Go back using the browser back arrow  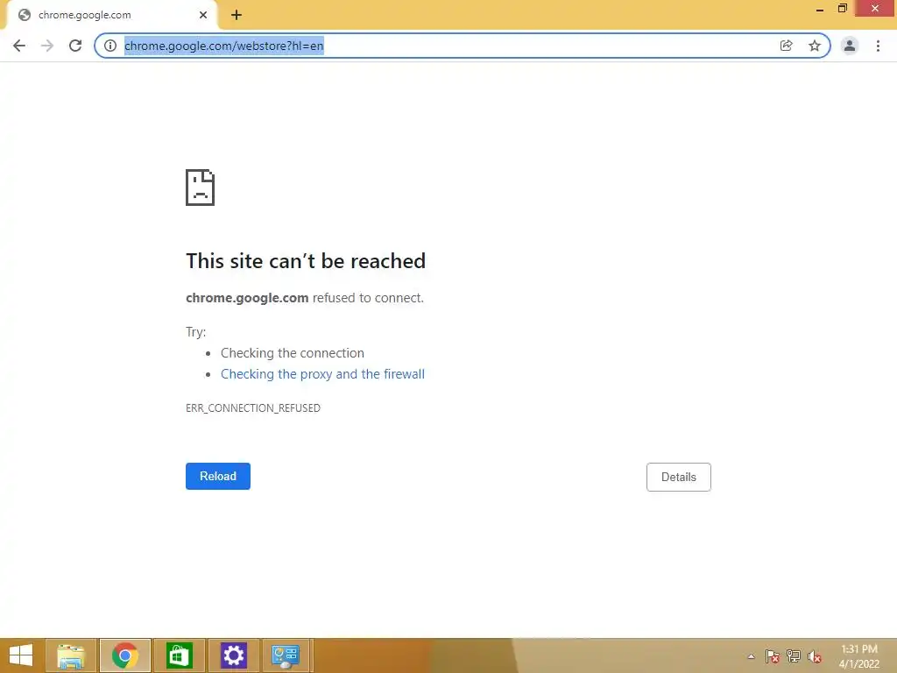tap(19, 46)
